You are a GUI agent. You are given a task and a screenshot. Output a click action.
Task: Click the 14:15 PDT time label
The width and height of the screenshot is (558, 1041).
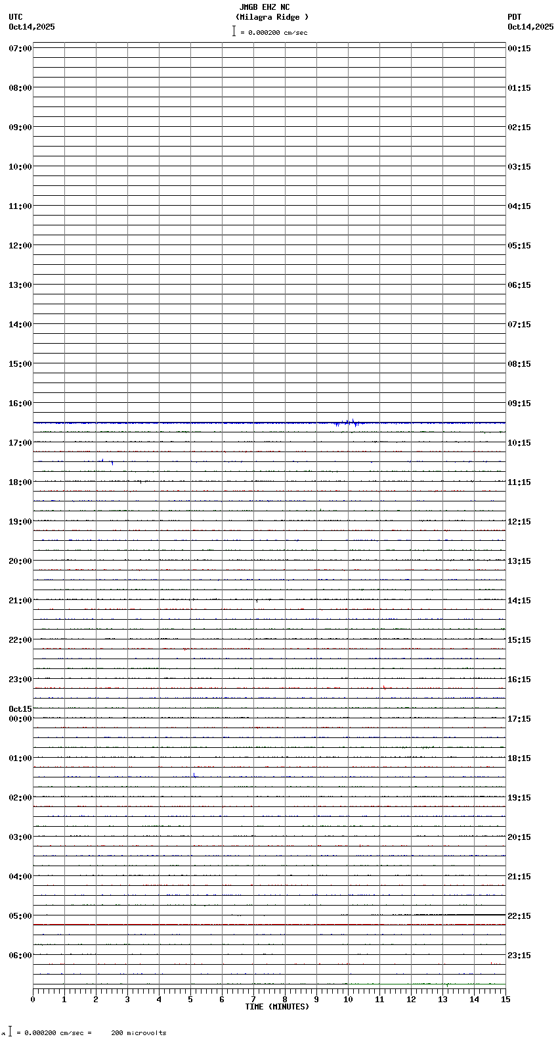coord(519,601)
